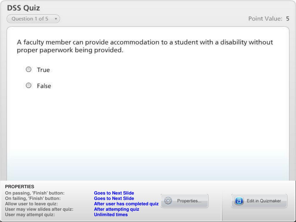
Task: Open the Question 1 of 5 dropdown
Action: click(33, 19)
